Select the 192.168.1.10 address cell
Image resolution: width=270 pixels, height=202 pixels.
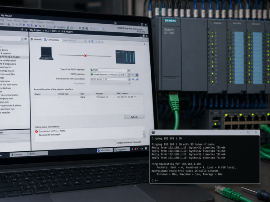[102, 97]
